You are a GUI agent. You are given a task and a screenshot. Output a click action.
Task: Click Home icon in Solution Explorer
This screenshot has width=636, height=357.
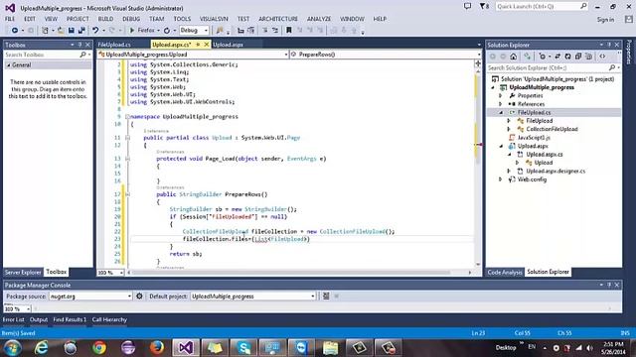tap(514, 57)
